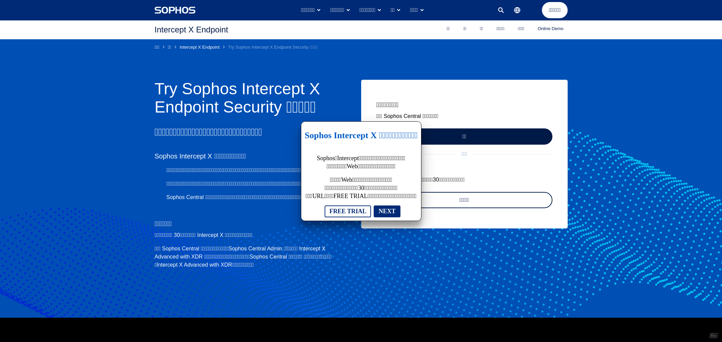Click the Re badge in bottom-right corner
Image resolution: width=722 pixels, height=342 pixels.
pos(714,335)
